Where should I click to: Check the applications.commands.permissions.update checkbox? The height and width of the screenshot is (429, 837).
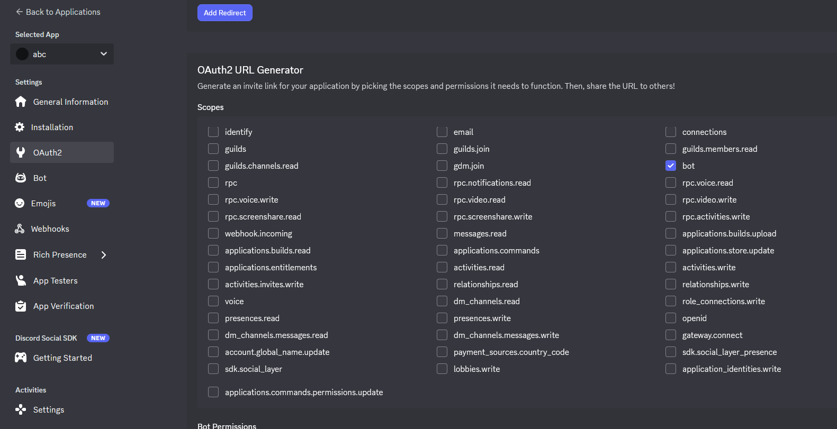[213, 392]
